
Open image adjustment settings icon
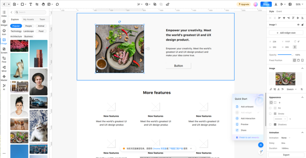(302, 89)
